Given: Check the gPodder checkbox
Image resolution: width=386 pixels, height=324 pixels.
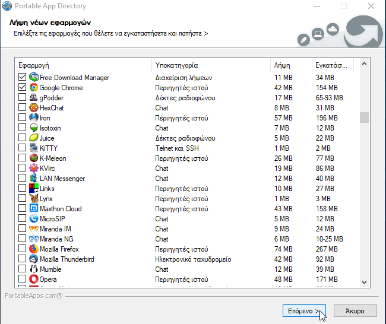Looking at the screenshot, I should [x=22, y=97].
